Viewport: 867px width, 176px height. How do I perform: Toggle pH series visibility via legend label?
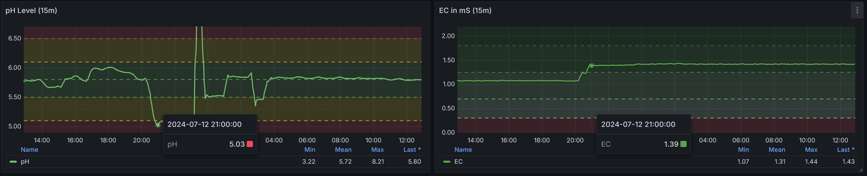coord(25,162)
